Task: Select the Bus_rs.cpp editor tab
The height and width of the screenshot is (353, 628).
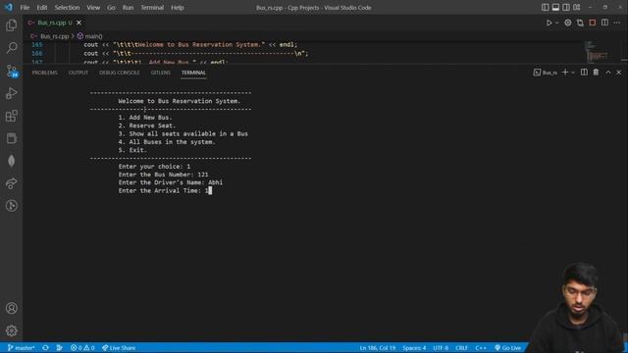Action: pos(52,23)
